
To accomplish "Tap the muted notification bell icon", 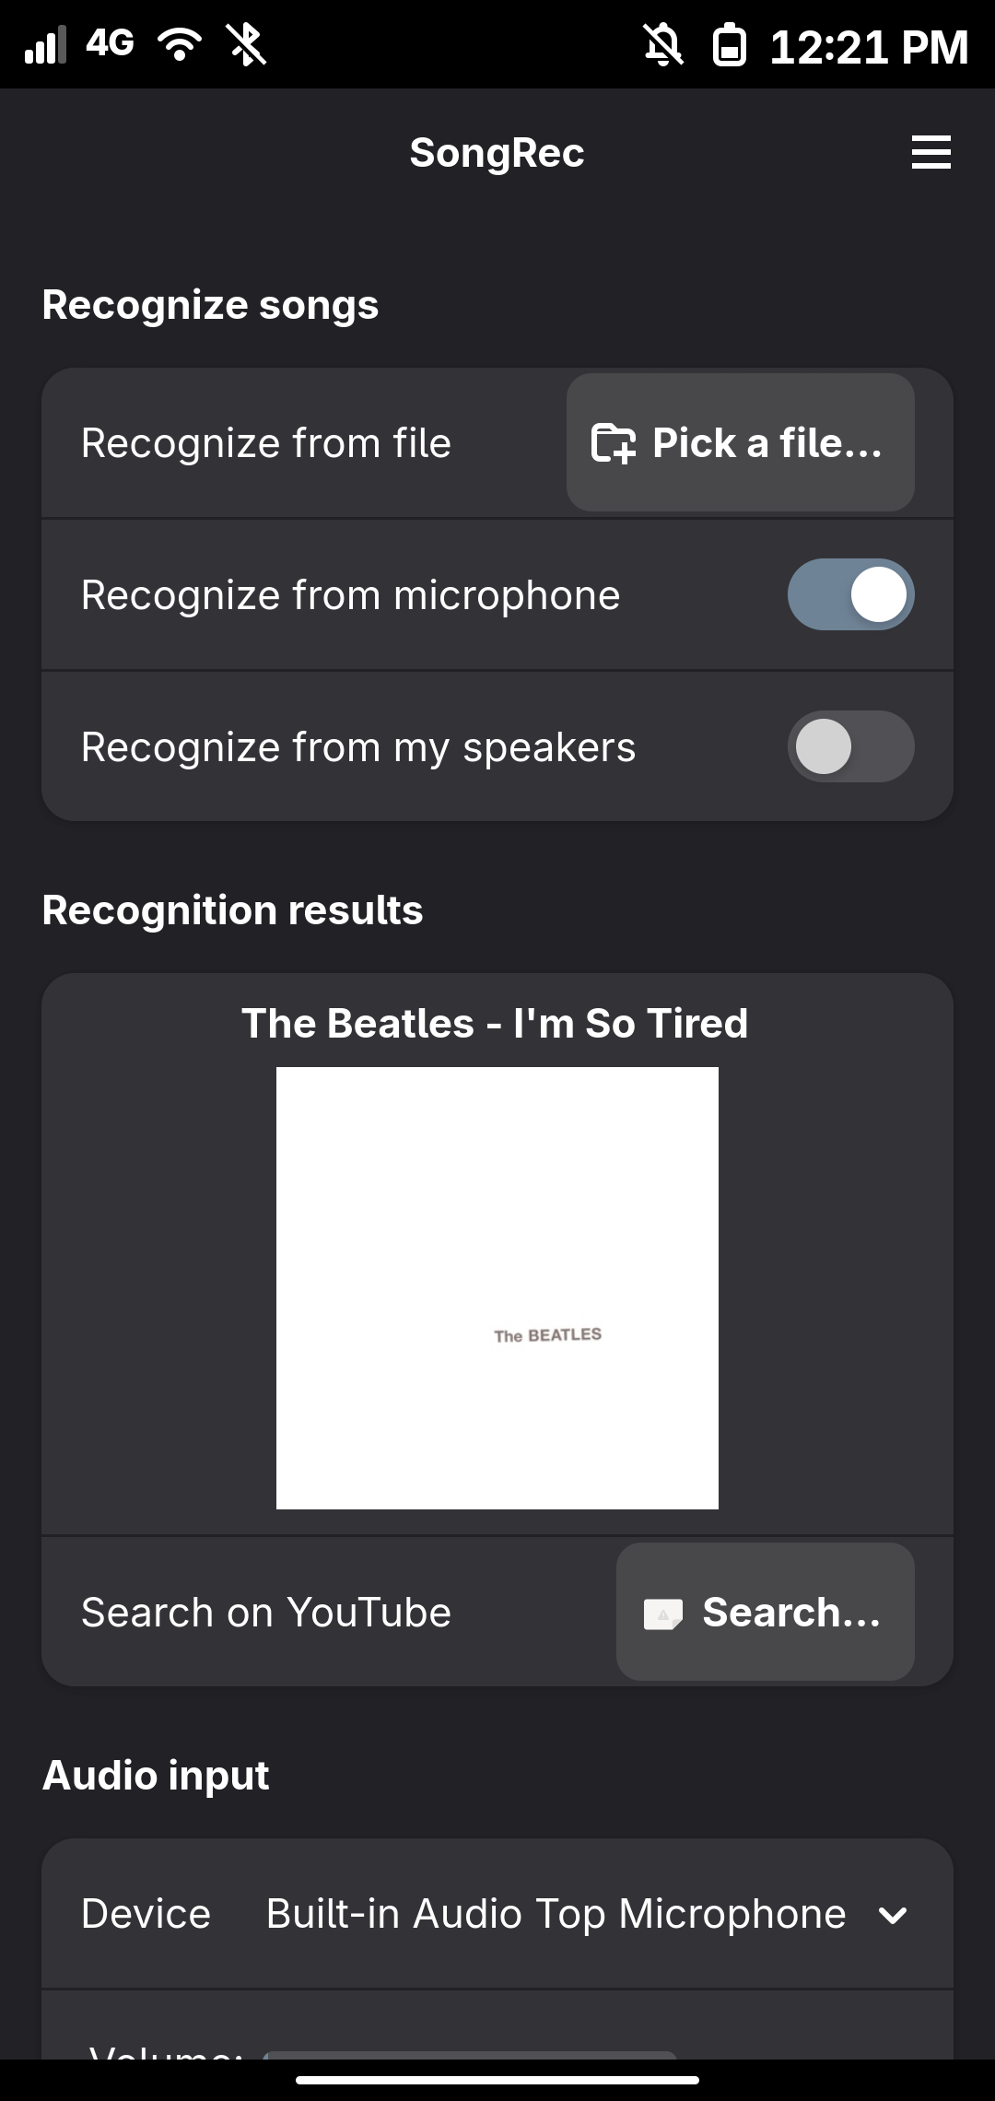I will [x=662, y=45].
